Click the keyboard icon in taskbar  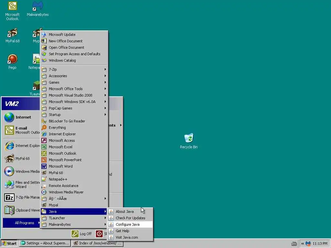tap(294, 244)
